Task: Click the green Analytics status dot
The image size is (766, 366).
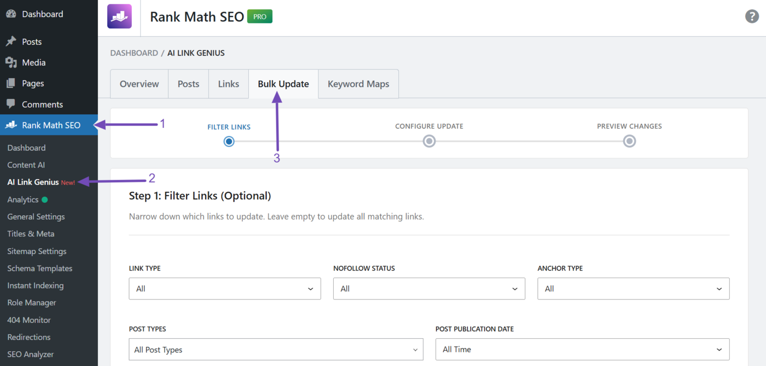Action: [44, 199]
